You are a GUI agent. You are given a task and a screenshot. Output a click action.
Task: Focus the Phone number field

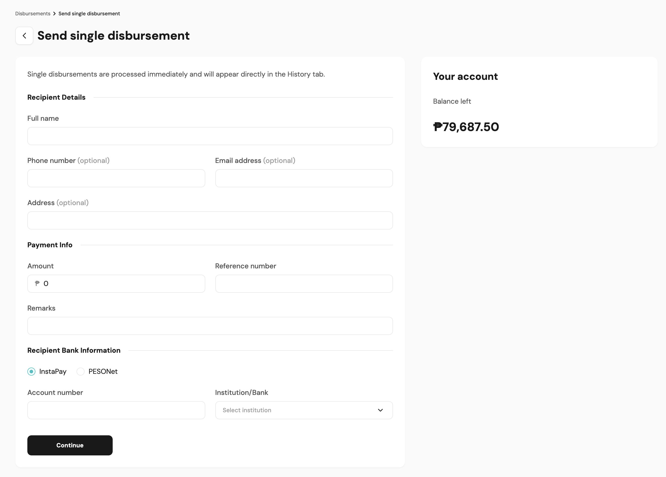pos(116,178)
